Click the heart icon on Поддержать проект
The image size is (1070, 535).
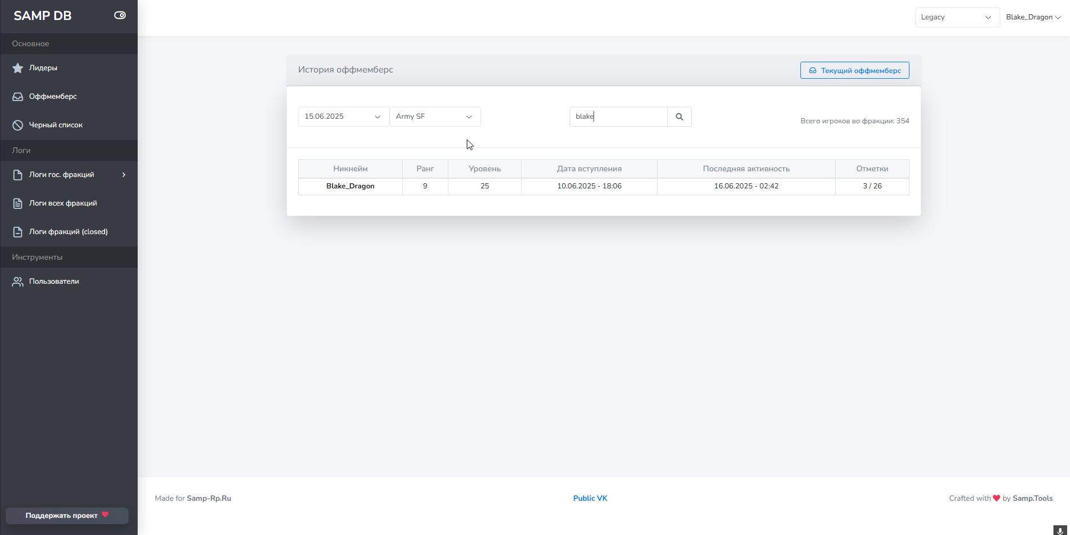[x=105, y=514]
